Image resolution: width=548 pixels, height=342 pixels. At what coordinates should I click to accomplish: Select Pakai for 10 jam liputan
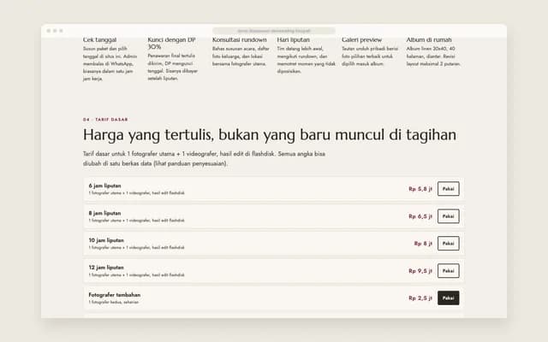[x=449, y=243]
